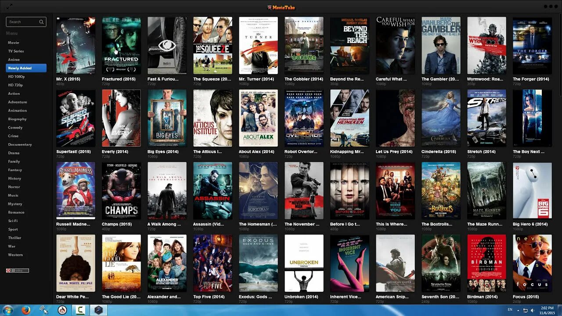Screen dimensions: 562x316
Task: Click the search magnifier icon
Action: pos(41,22)
